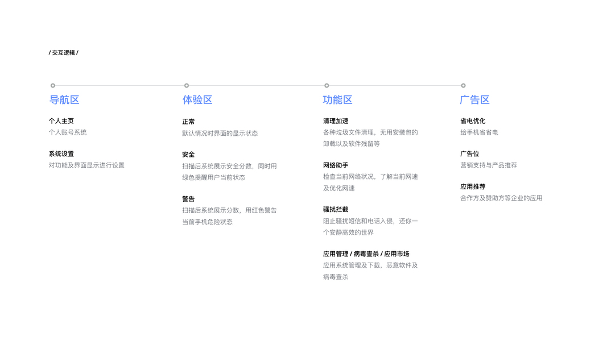The width and height of the screenshot is (607, 341).
Task: Click the 给手机省省电 description
Action: pyautogui.click(x=479, y=132)
